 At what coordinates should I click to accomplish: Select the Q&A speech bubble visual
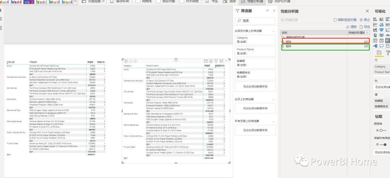click(x=382, y=46)
